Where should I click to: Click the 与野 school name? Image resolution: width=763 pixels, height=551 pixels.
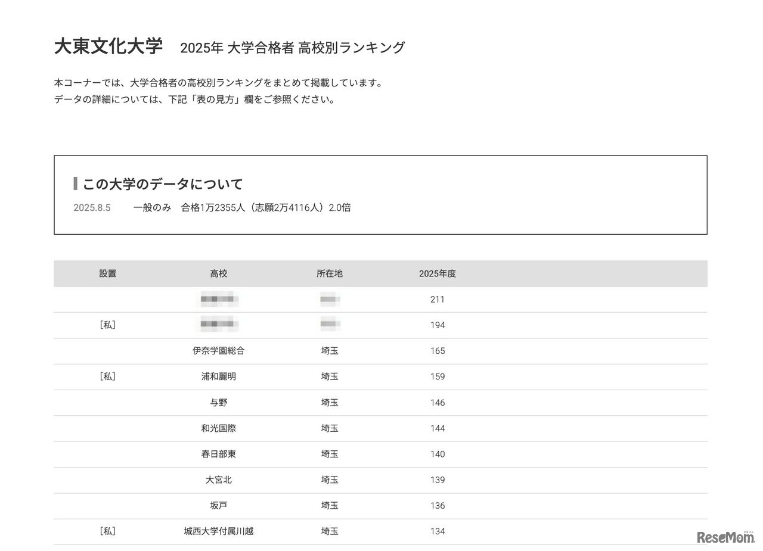tap(219, 403)
